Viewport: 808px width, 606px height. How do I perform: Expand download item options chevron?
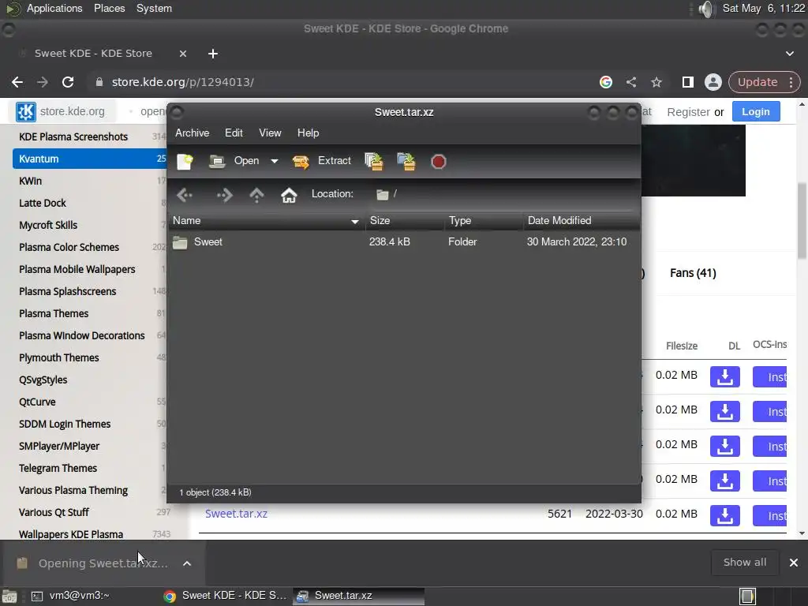pyautogui.click(x=187, y=563)
